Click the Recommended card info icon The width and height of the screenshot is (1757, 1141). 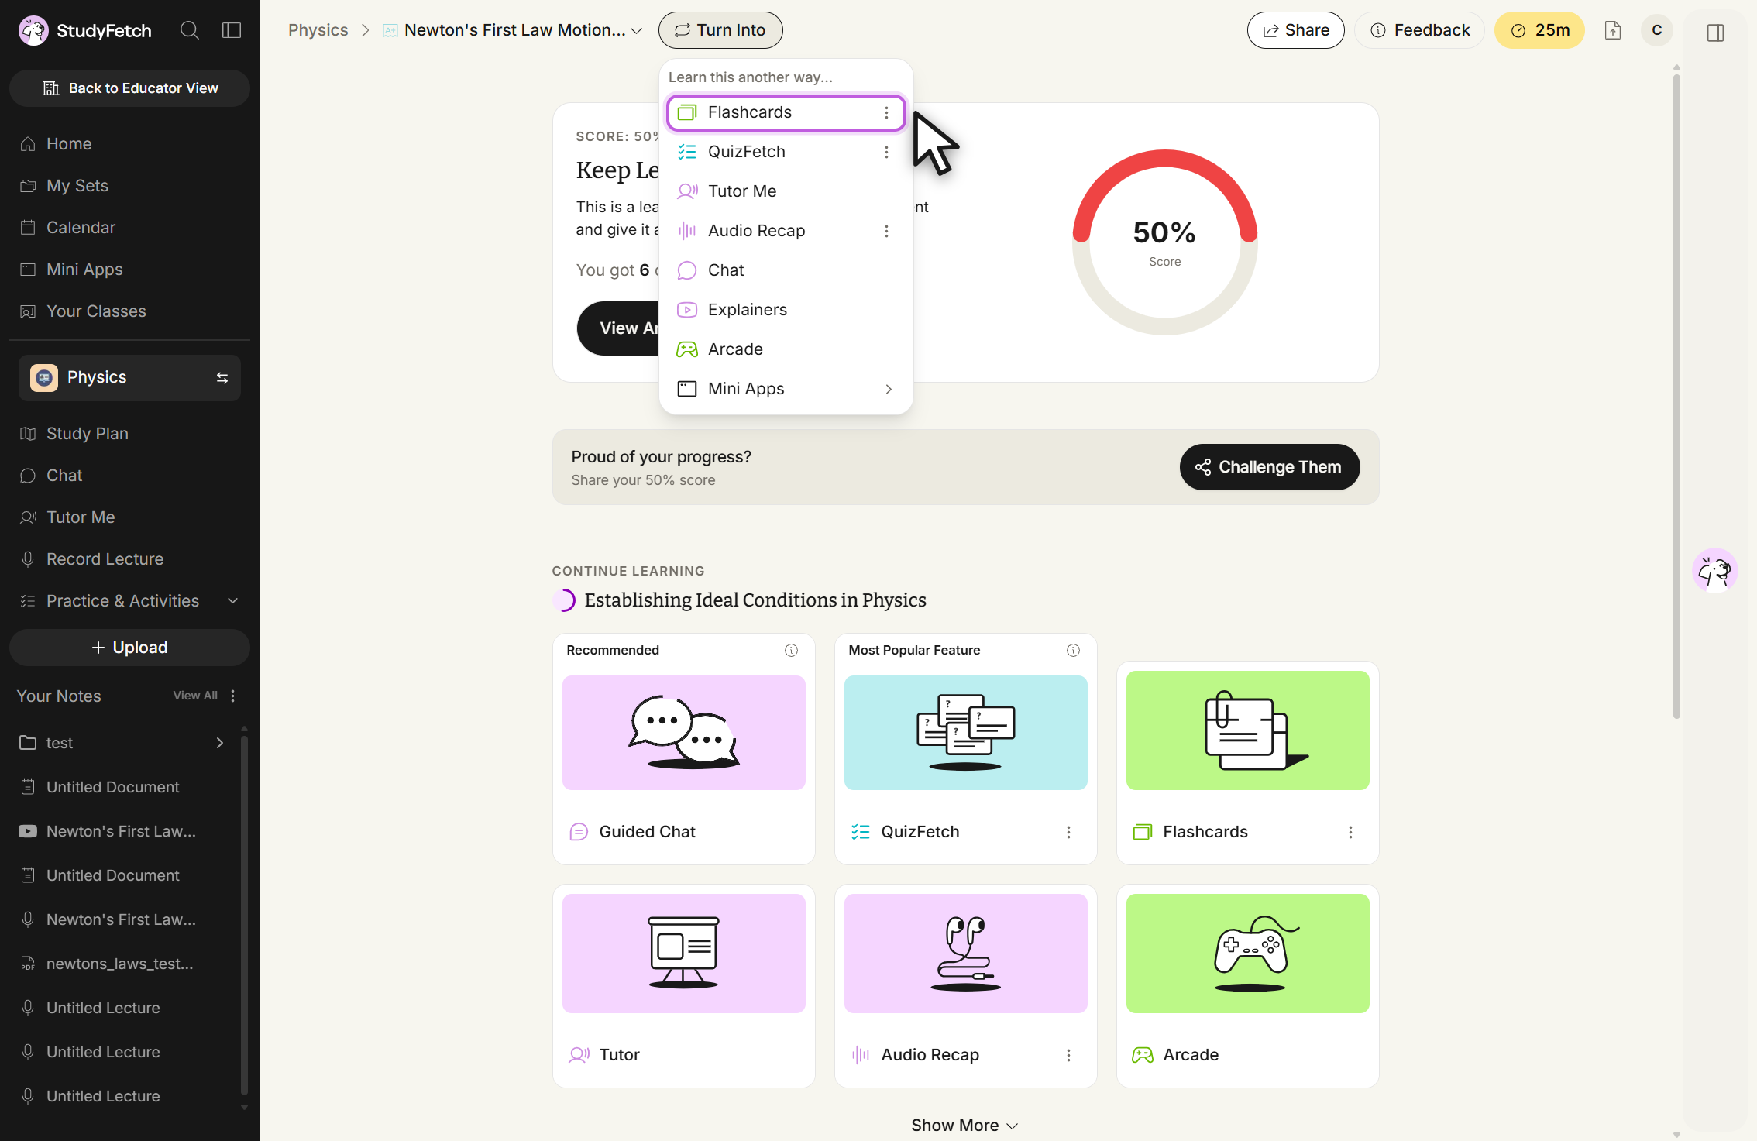coord(791,650)
